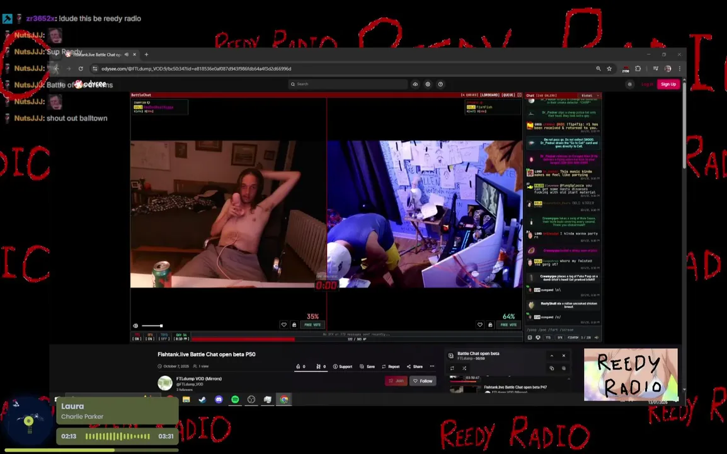The image size is (727, 454).
Task: Open Battle Chat open beta P47 video
Action: (515, 387)
